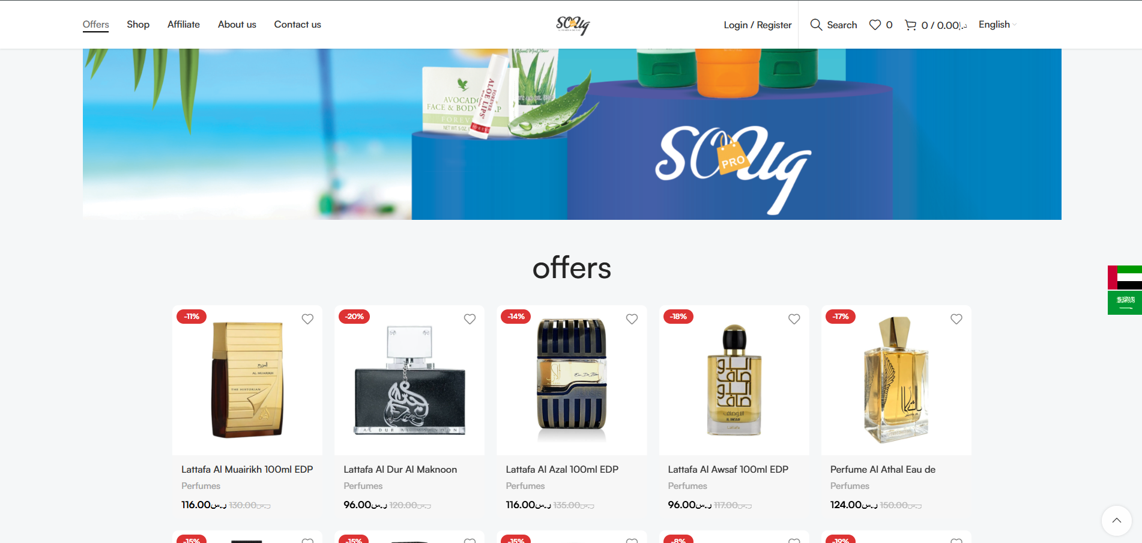Click the Login / Register link
The image size is (1142, 543).
pos(758,25)
